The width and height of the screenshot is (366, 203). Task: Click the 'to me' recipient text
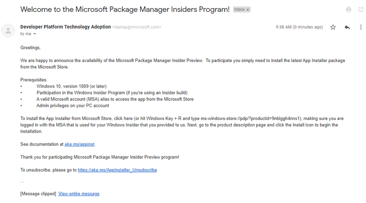click(26, 34)
